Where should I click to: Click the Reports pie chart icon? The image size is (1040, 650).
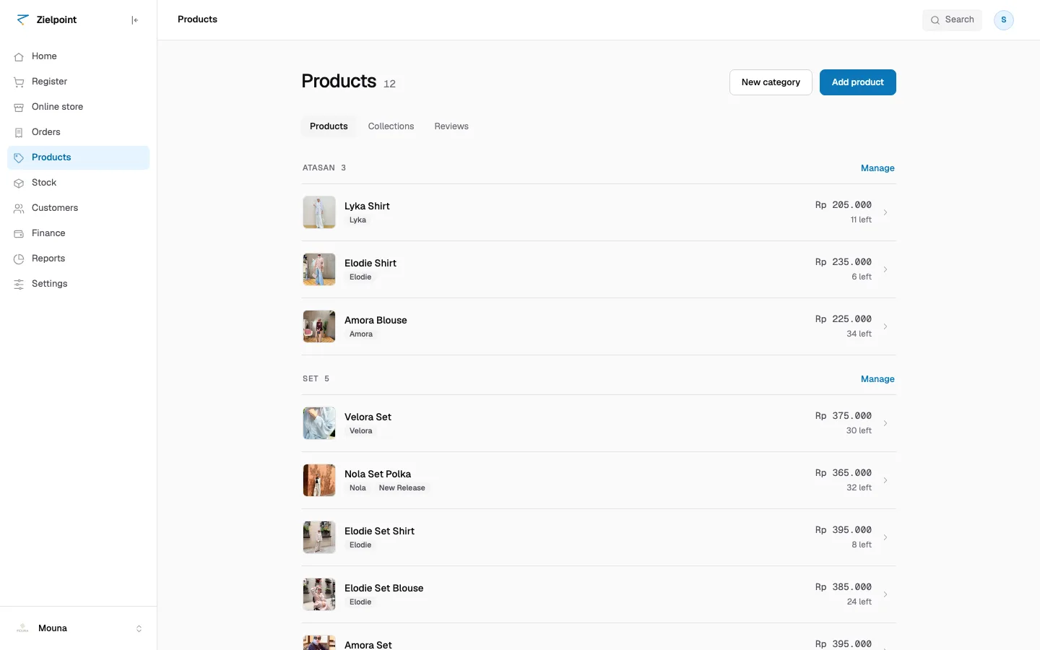19,259
